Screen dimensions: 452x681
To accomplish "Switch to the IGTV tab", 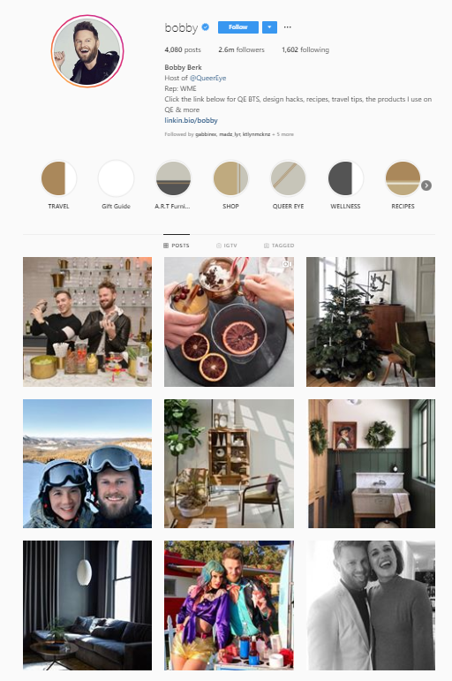I will tap(227, 246).
